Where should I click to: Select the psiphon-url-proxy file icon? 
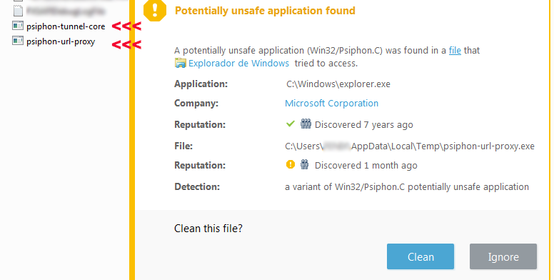18,41
